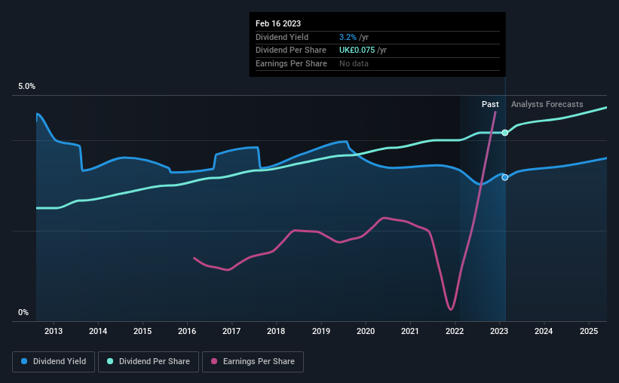
Task: Click the 3.2% Dividend Yield value in tooltip
Action: click(x=348, y=37)
